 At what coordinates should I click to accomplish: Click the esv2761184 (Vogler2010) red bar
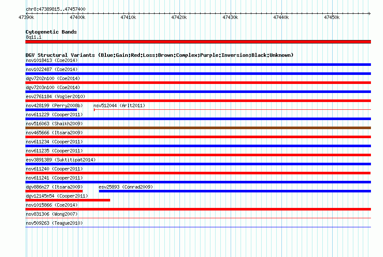pos(198,101)
